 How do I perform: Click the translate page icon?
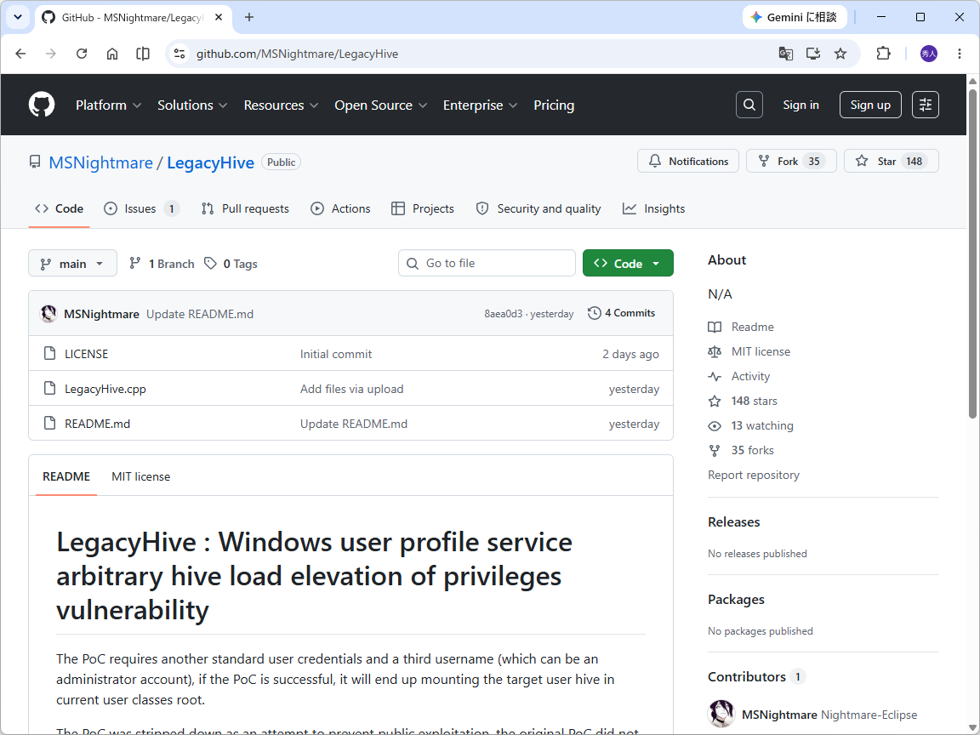click(786, 54)
